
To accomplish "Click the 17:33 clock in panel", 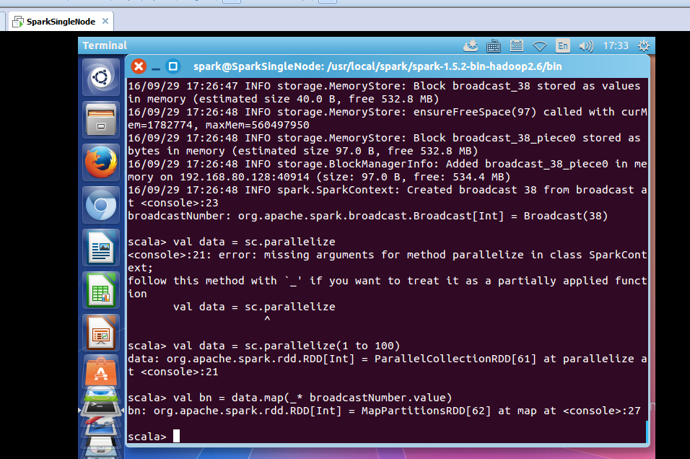I will (x=616, y=45).
